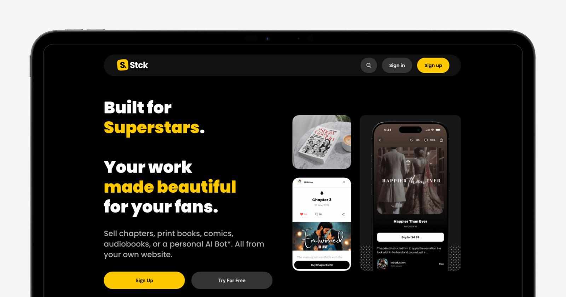This screenshot has width=566, height=297.
Task: Select Try For Free button
Action: 232,280
